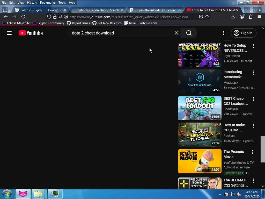Open The ULTIMATE CS2 Settings video title

click(x=235, y=183)
